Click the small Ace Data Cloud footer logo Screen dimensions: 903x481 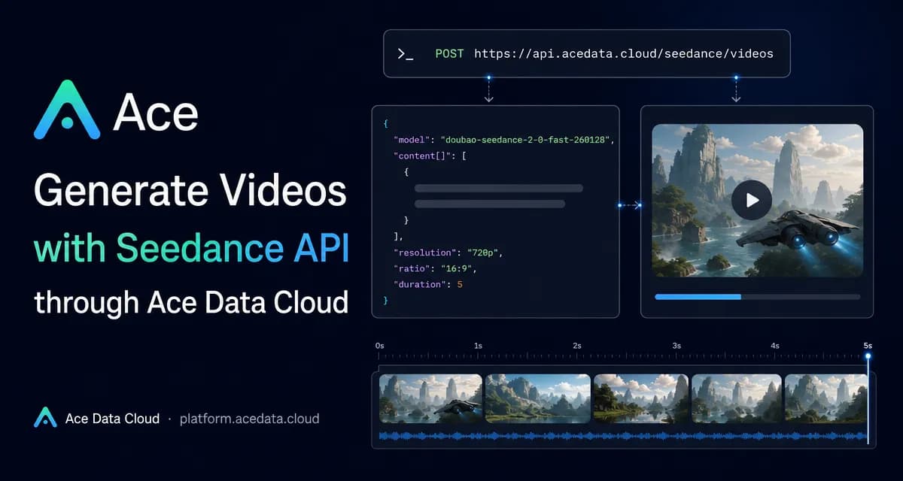pyautogui.click(x=45, y=418)
